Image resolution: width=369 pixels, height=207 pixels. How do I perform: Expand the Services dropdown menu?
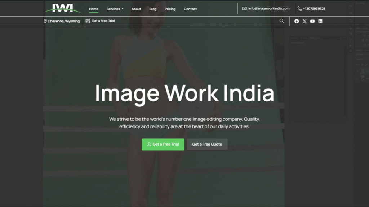pyautogui.click(x=115, y=9)
